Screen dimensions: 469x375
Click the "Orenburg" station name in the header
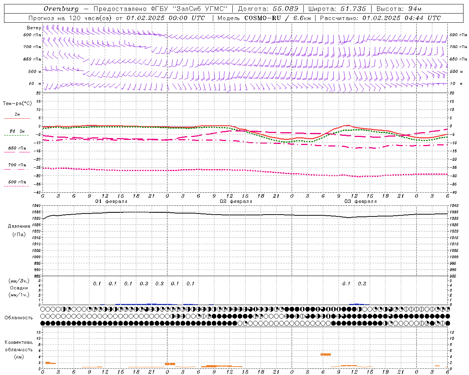coord(61,9)
